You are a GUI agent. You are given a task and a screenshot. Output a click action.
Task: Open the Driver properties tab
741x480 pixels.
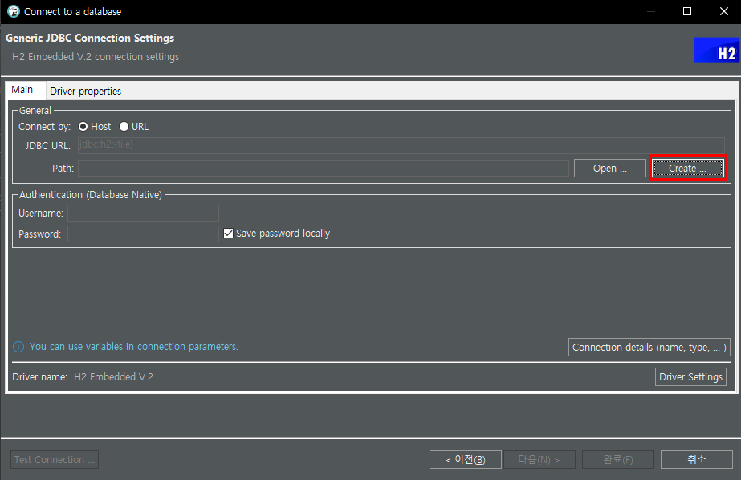[x=86, y=91]
